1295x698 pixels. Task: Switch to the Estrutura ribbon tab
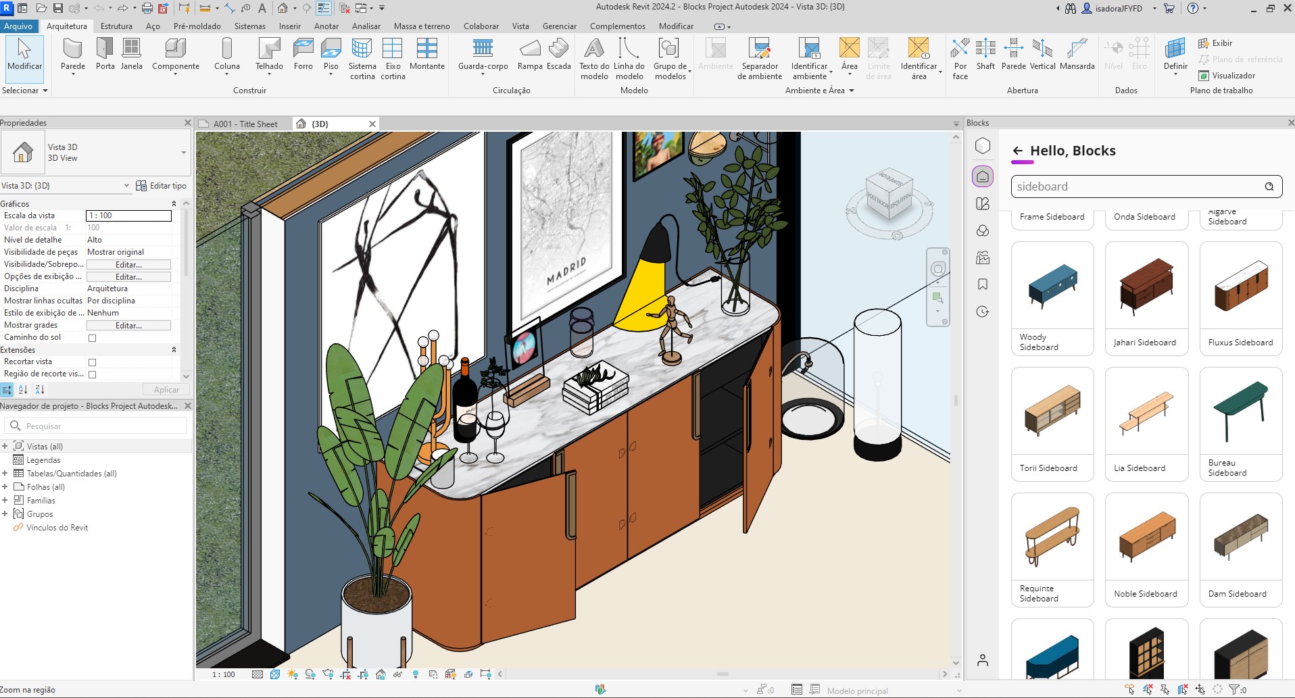[116, 26]
